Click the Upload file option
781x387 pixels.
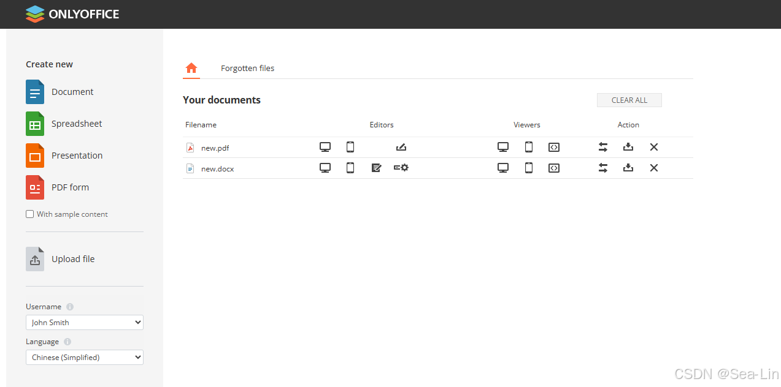73,258
